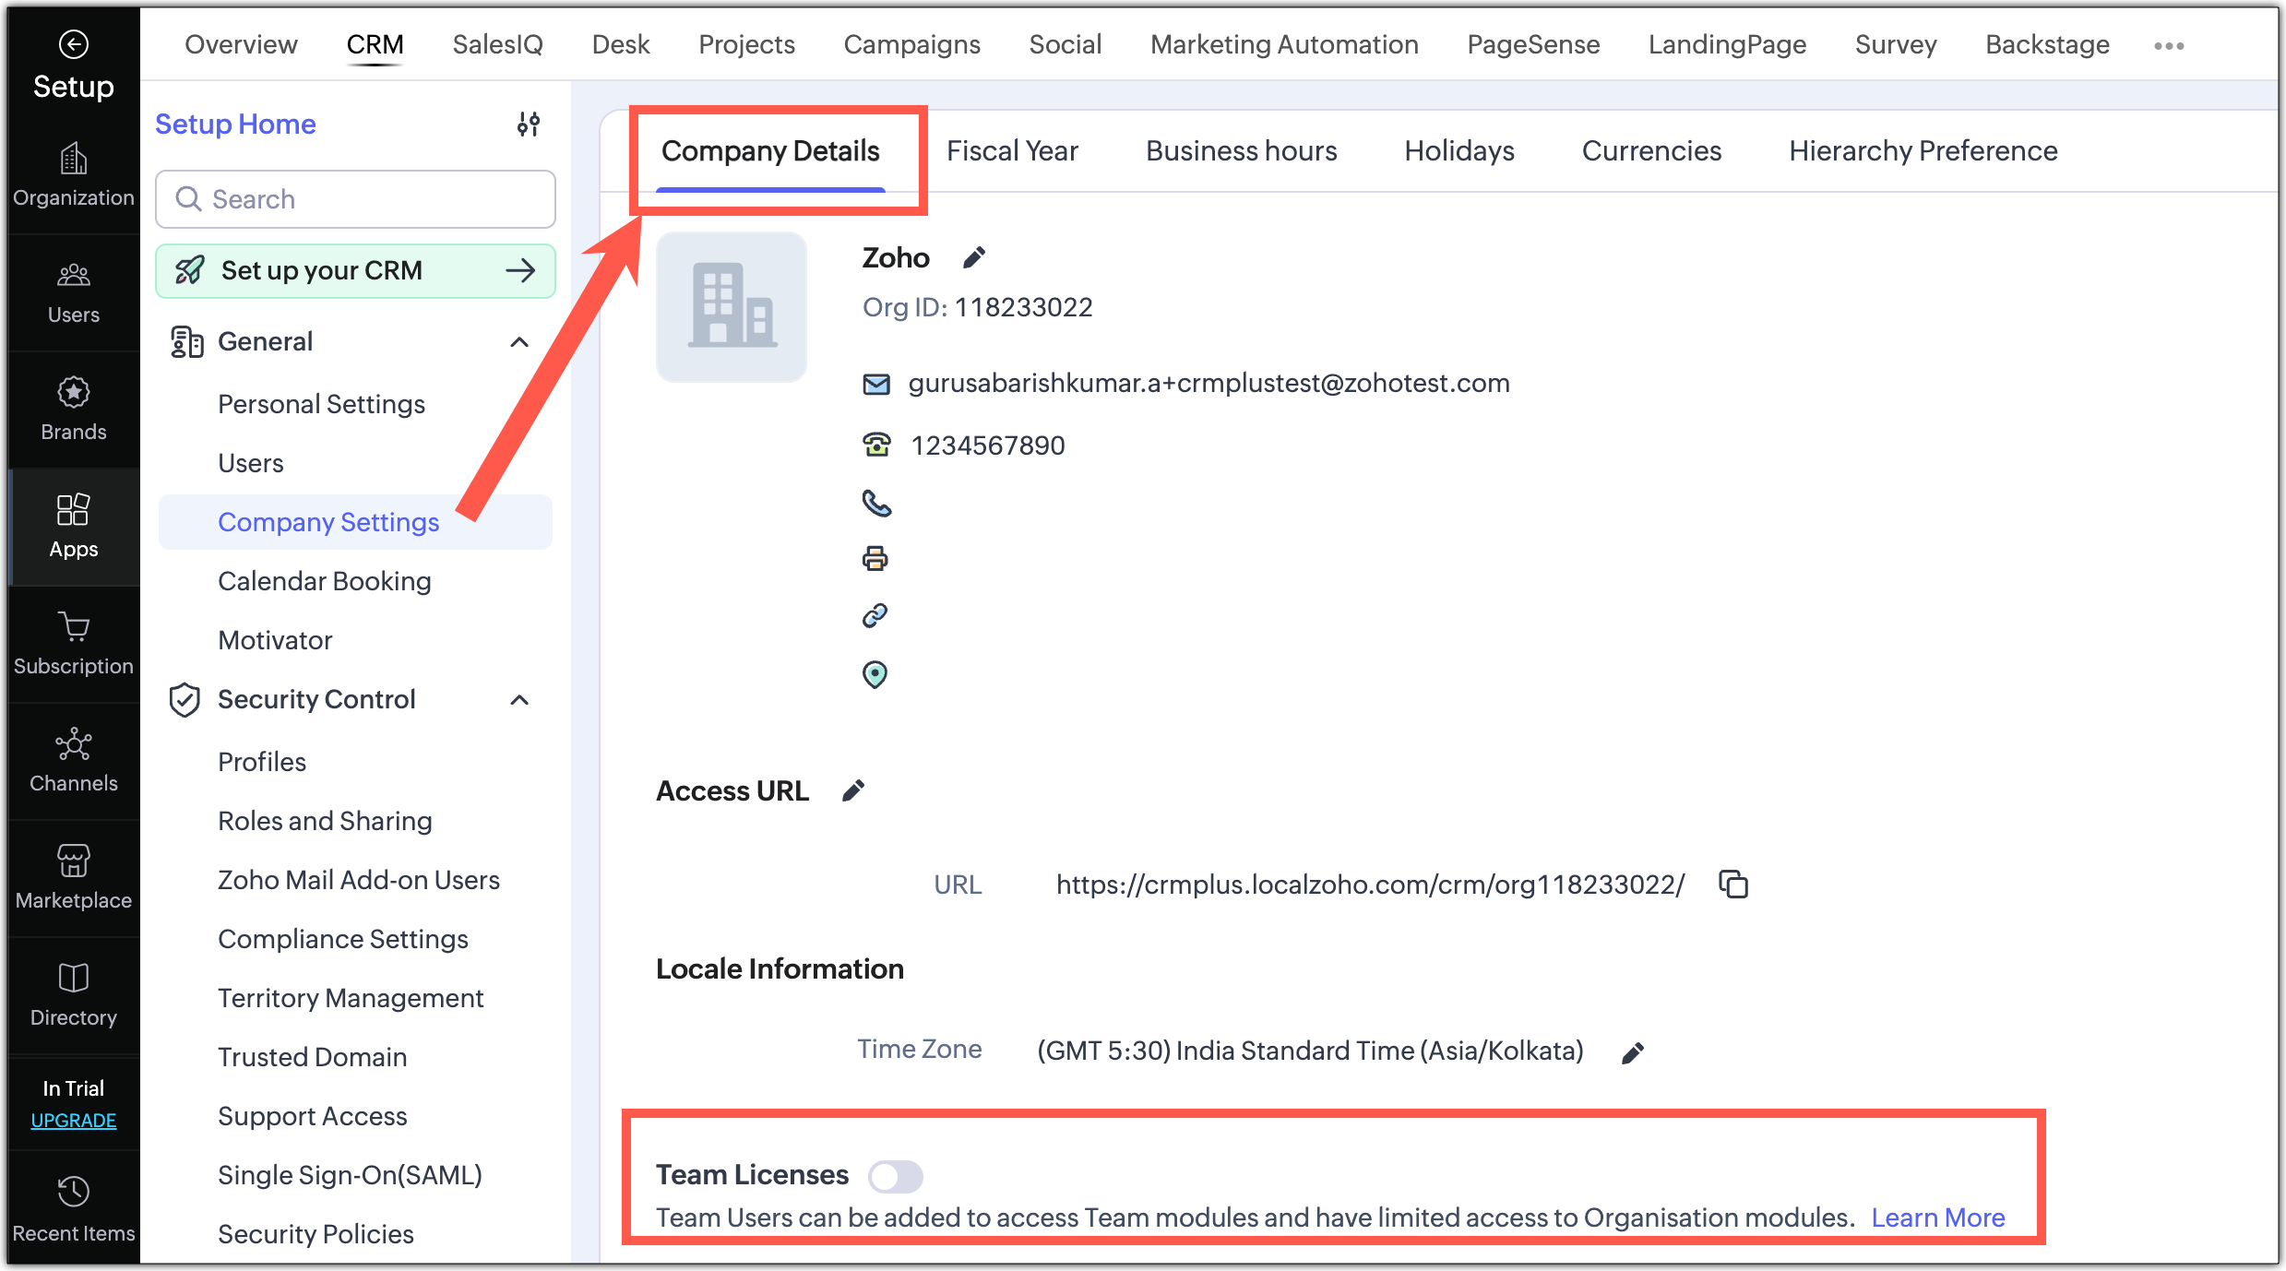Click the sidebar filter settings icon
This screenshot has height=1271, width=2286.
[529, 125]
